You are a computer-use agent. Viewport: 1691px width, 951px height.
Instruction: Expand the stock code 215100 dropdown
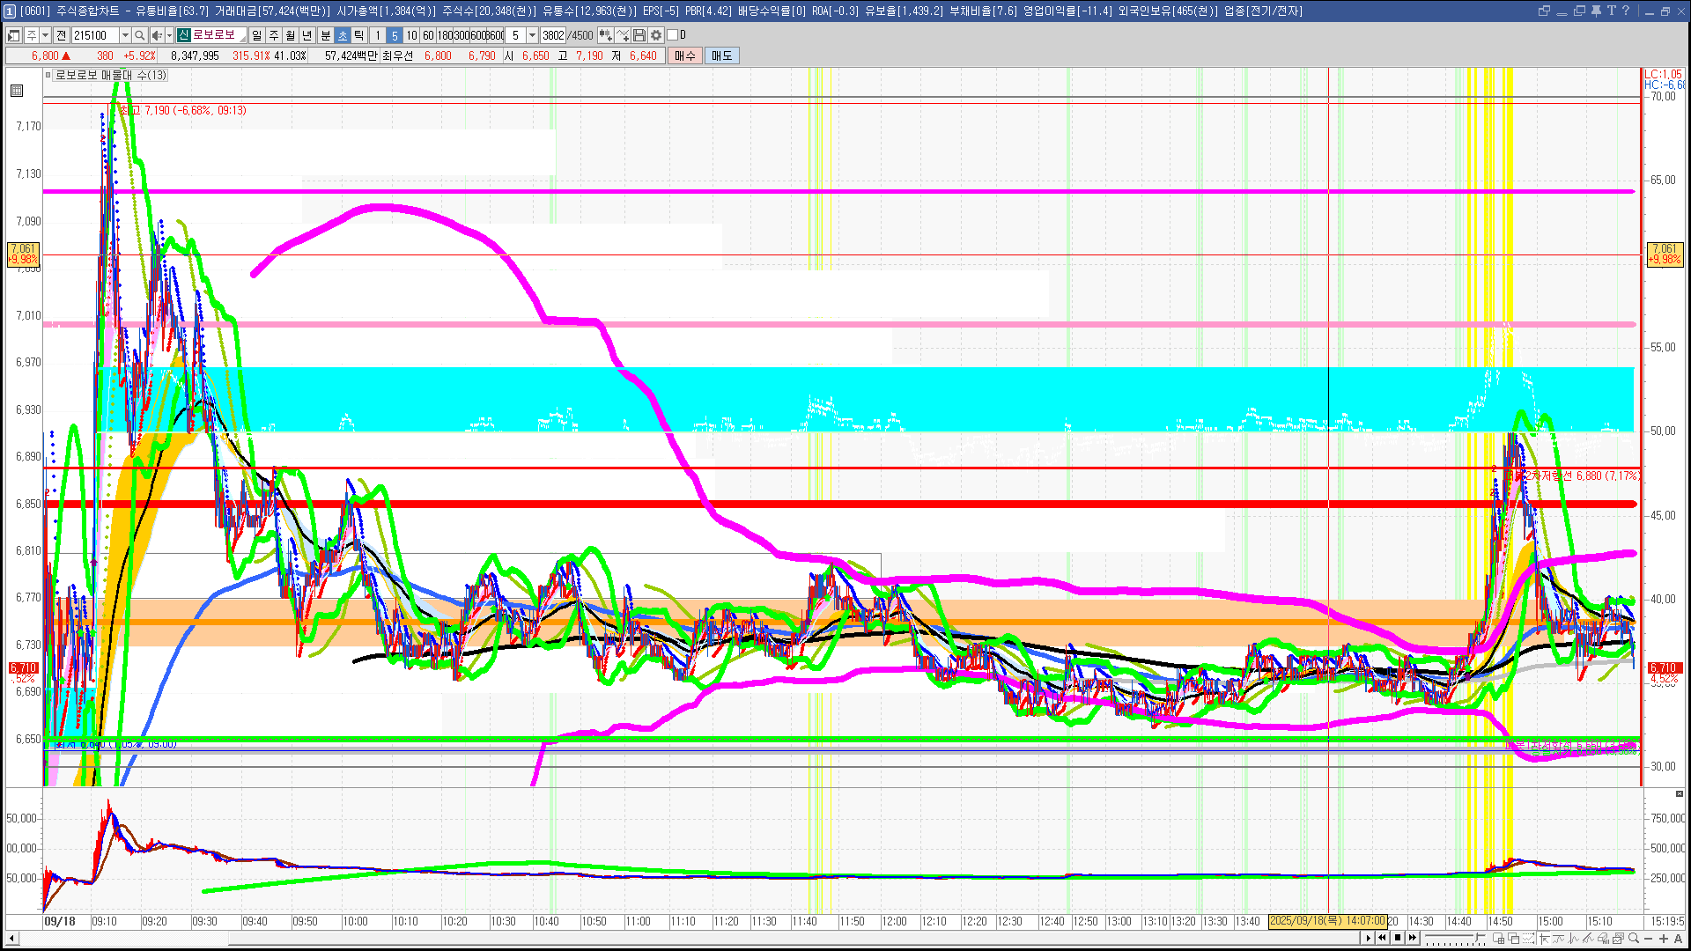[x=125, y=35]
